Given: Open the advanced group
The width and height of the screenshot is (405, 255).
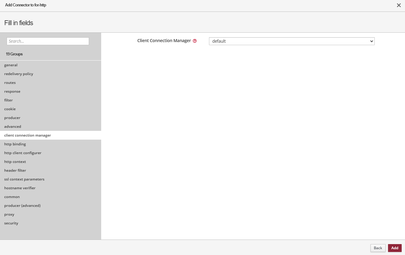Looking at the screenshot, I should click(13, 127).
